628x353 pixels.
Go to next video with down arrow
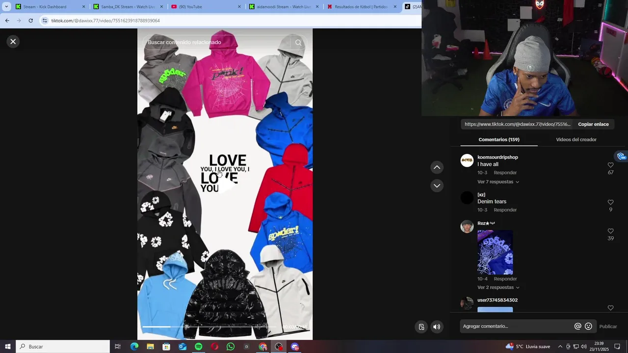coord(437,186)
